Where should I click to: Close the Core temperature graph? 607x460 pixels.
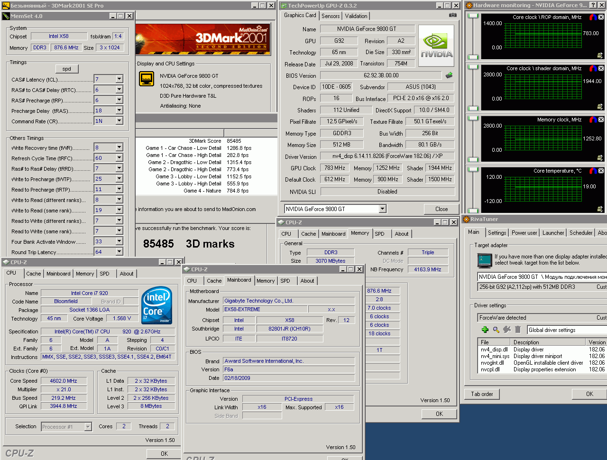601,171
